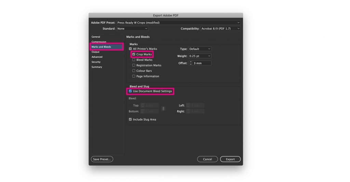Enable the Page Information checkbox
Screen dimensions: 350x182
coord(134,76)
